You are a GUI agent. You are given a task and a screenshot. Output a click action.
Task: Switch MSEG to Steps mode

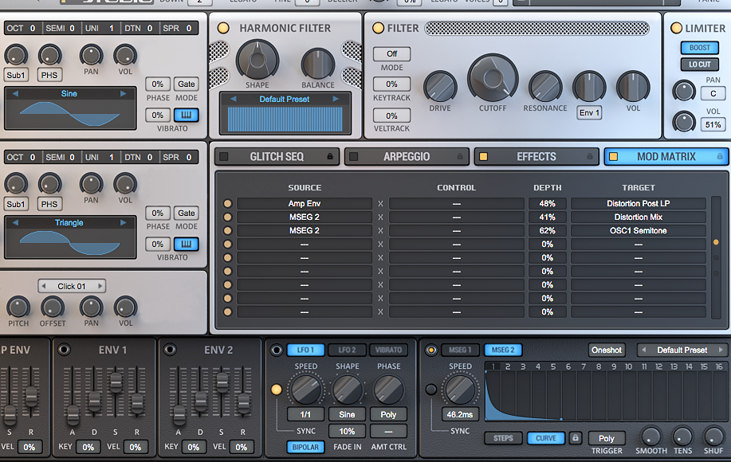pyautogui.click(x=503, y=438)
